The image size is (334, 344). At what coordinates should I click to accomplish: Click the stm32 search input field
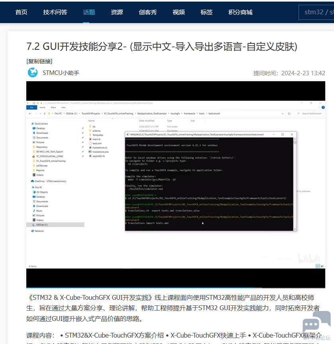316,12
